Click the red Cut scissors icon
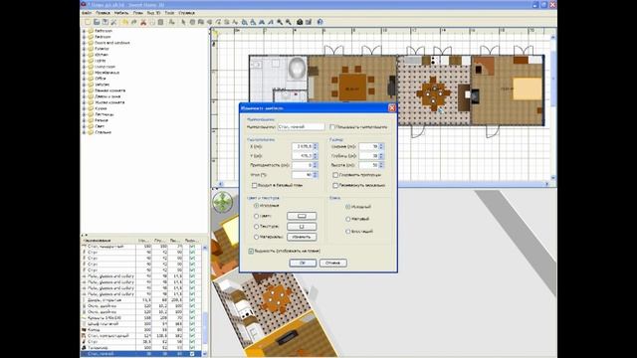 [x=143, y=22]
